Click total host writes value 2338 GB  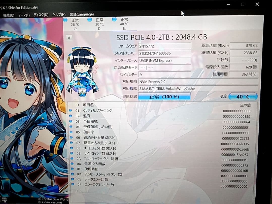(245, 53)
